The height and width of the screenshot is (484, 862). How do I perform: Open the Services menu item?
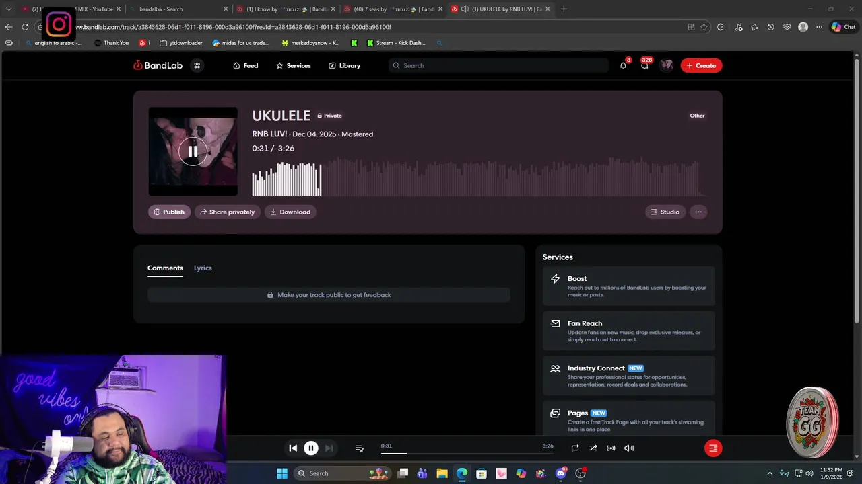pos(293,65)
